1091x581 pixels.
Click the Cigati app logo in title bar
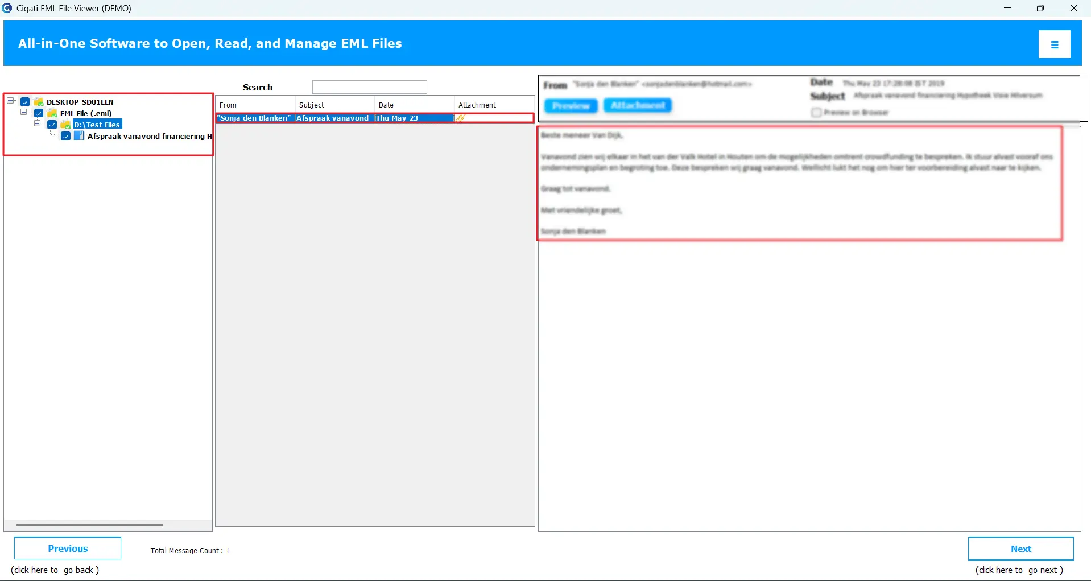[x=7, y=8]
